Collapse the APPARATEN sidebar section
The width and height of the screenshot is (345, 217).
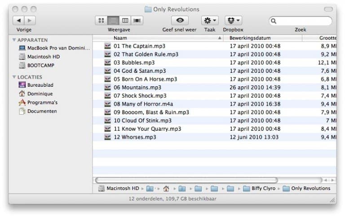[14, 40]
